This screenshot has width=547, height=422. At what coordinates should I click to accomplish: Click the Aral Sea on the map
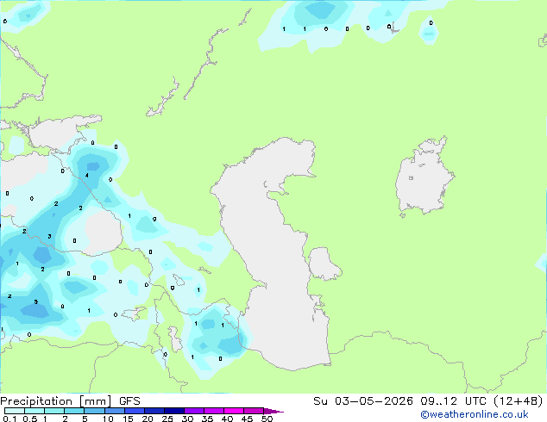coord(424,177)
